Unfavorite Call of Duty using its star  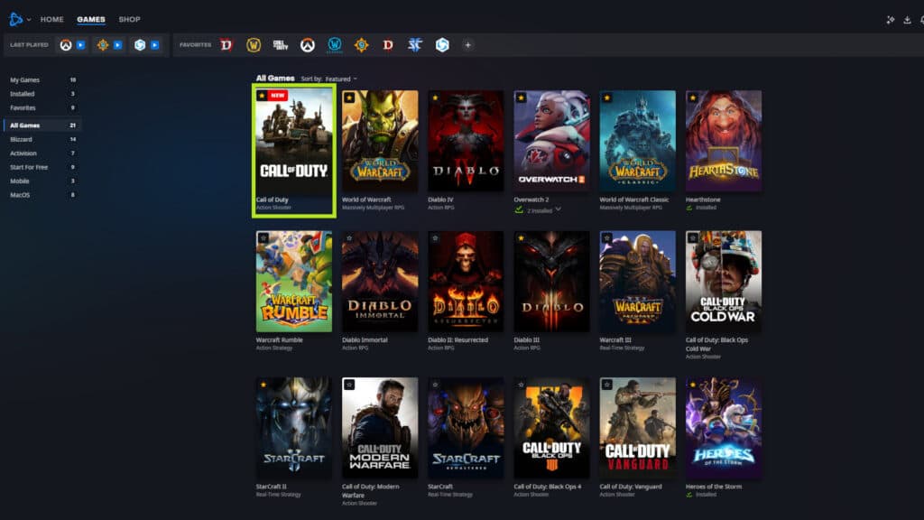point(263,95)
